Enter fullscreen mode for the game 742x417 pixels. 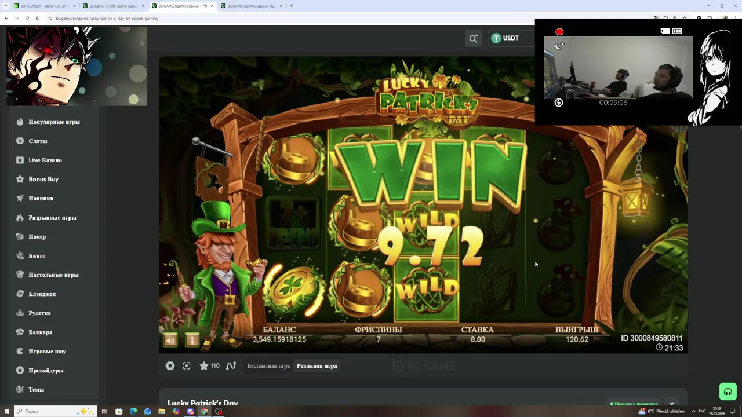(x=187, y=366)
